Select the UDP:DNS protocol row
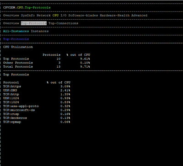The image size is (183, 166). [37, 91]
